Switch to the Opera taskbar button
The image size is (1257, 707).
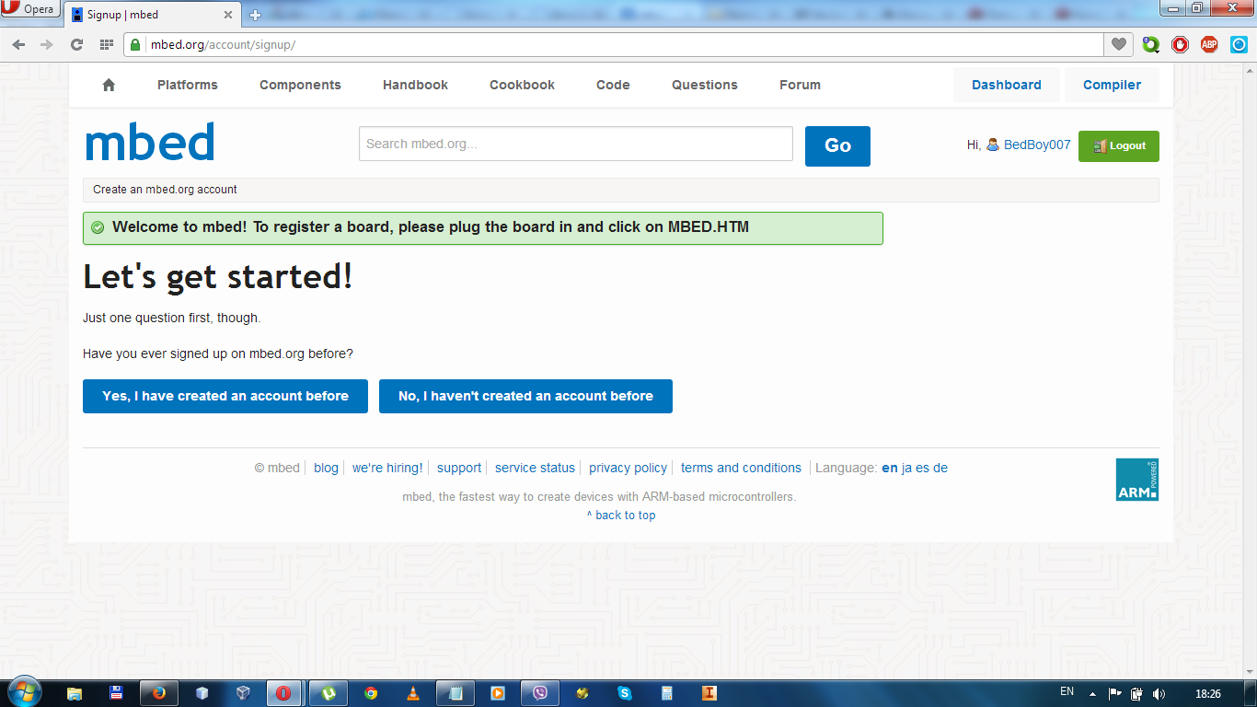click(x=283, y=693)
